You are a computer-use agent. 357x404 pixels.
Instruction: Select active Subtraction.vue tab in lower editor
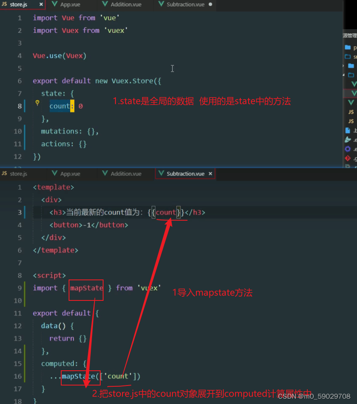[x=185, y=174]
